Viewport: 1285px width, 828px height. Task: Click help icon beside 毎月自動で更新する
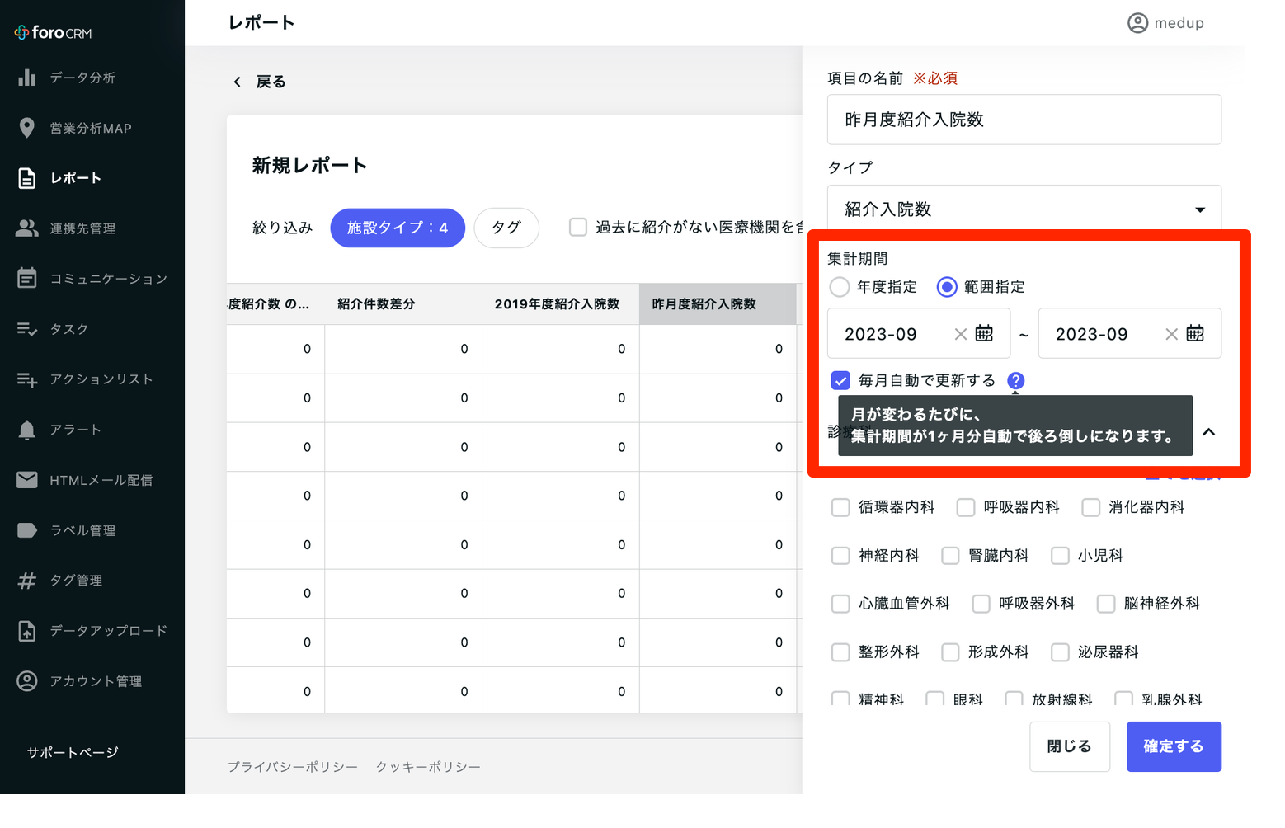click(1016, 380)
